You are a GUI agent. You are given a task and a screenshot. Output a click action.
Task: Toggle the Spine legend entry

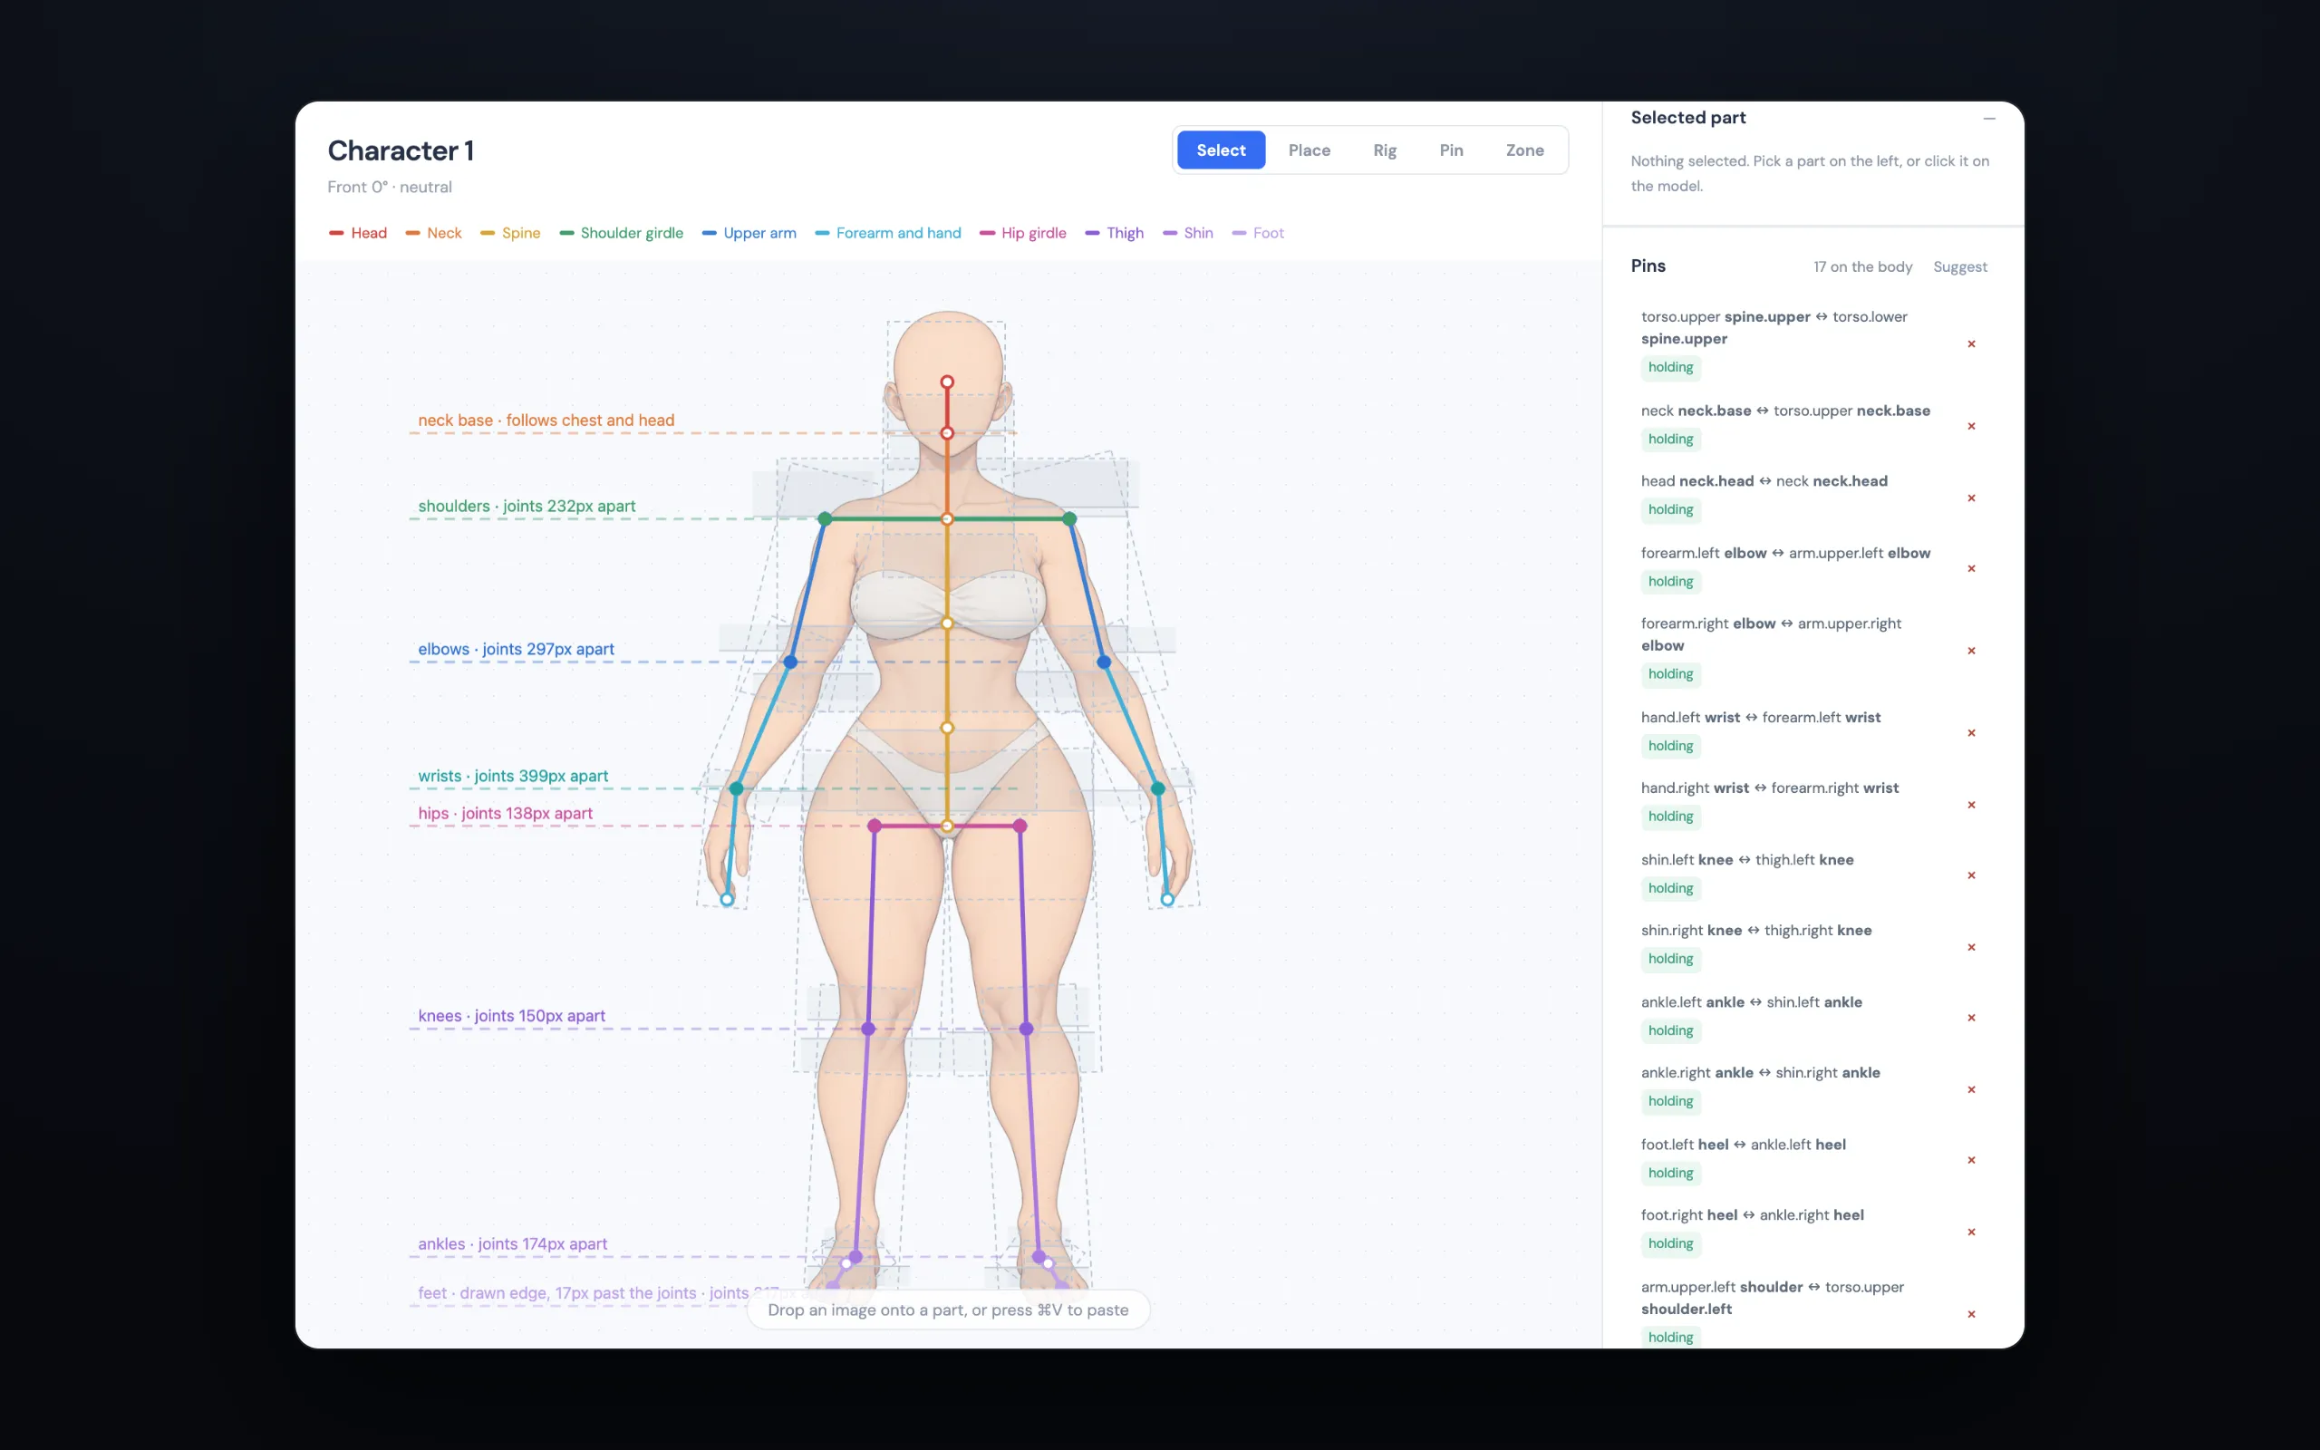coord(510,233)
